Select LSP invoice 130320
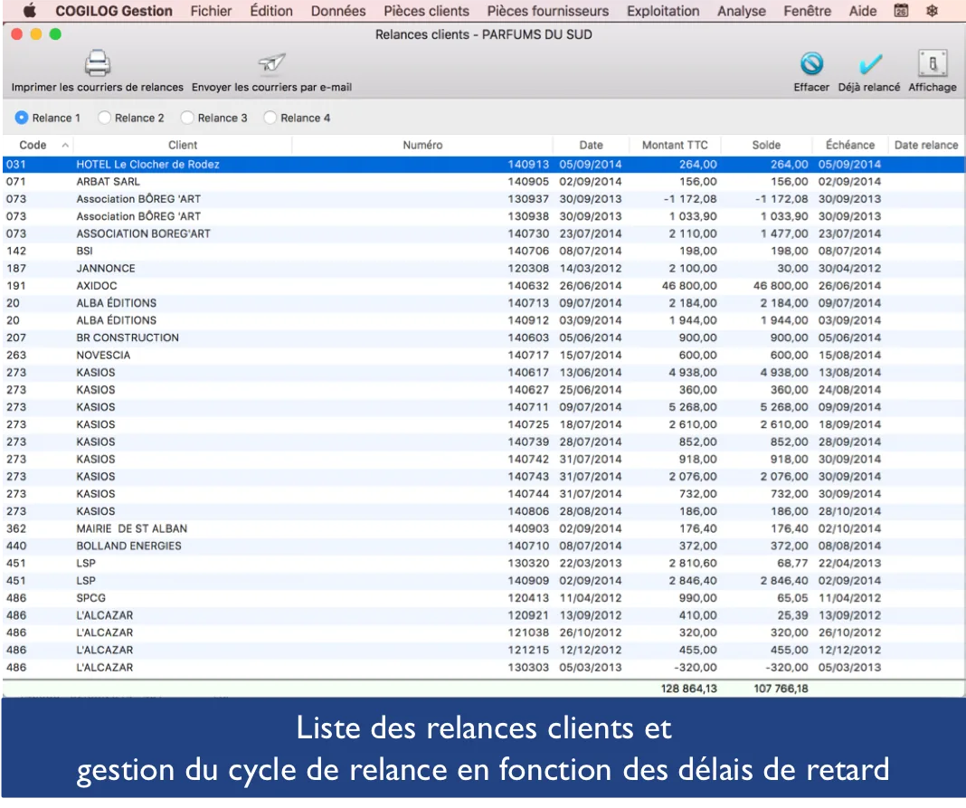The image size is (966, 808). pyautogui.click(x=483, y=564)
